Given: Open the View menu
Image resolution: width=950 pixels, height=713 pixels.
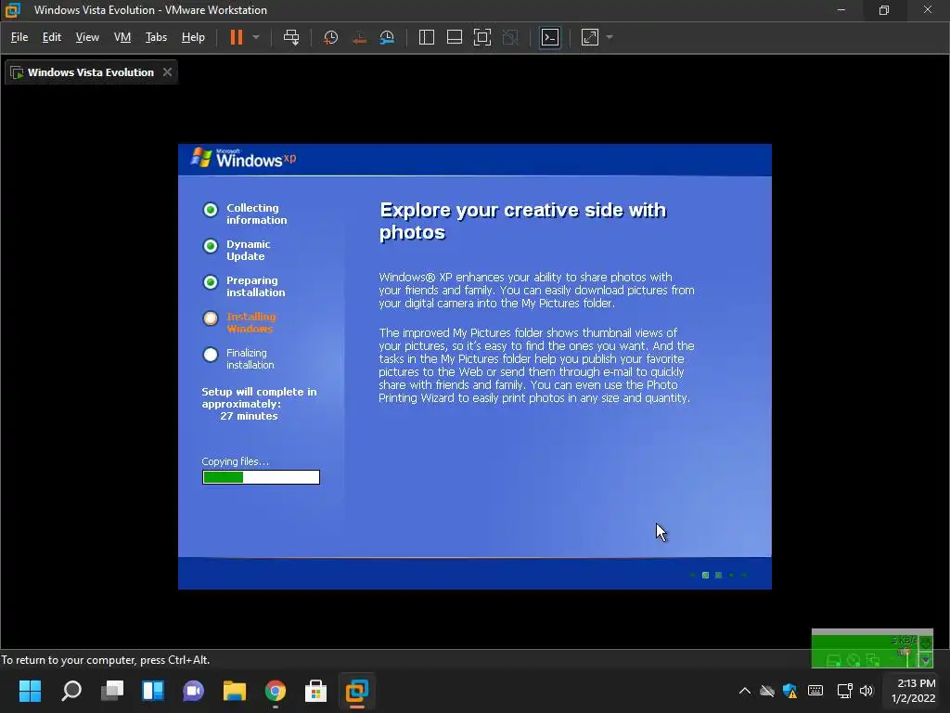Looking at the screenshot, I should point(87,37).
